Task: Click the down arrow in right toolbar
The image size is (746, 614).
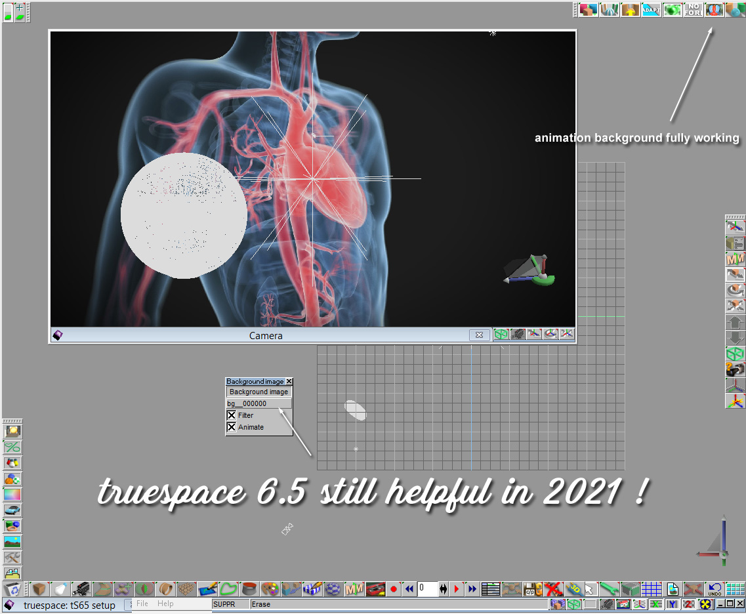Action: (735, 338)
